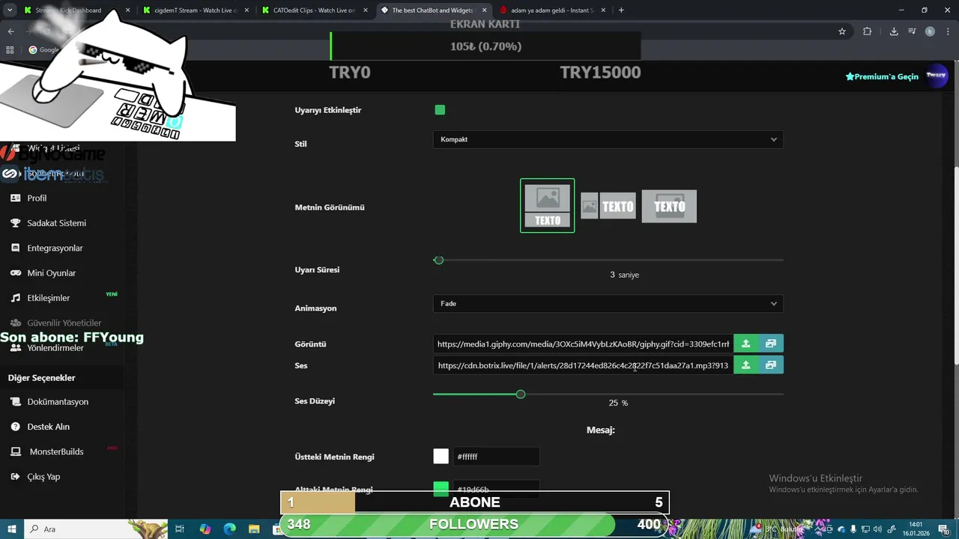
Task: Click browser back arrow
Action: click(10, 31)
